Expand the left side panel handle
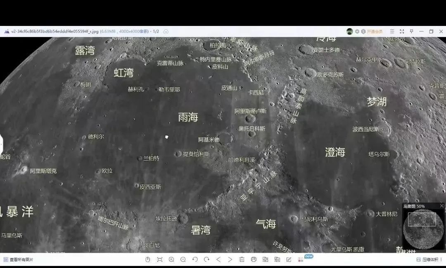 point(1,143)
